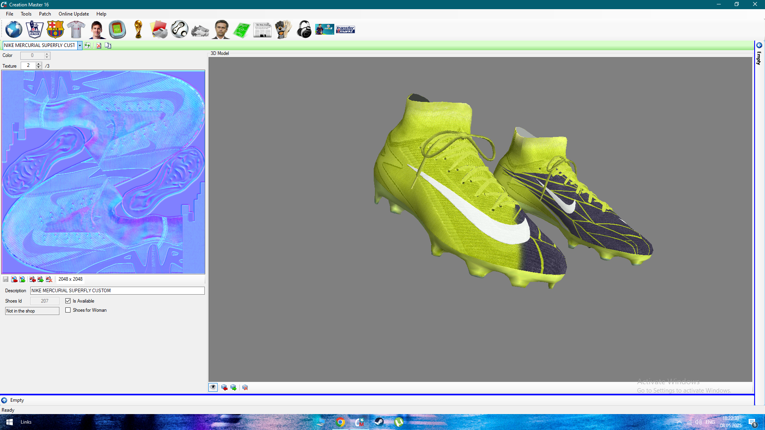765x430 pixels.
Task: Open the stadiums editor
Action: point(117,29)
